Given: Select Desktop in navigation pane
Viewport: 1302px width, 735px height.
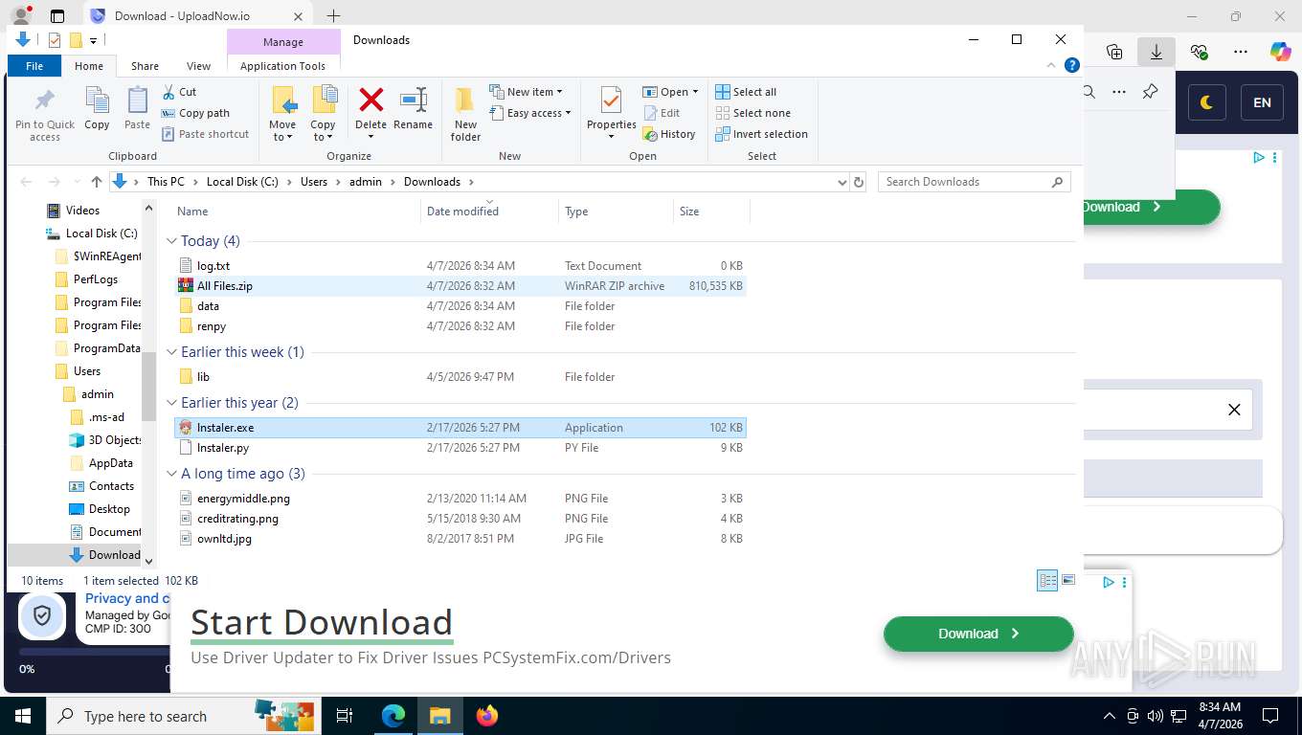Looking at the screenshot, I should point(109,509).
